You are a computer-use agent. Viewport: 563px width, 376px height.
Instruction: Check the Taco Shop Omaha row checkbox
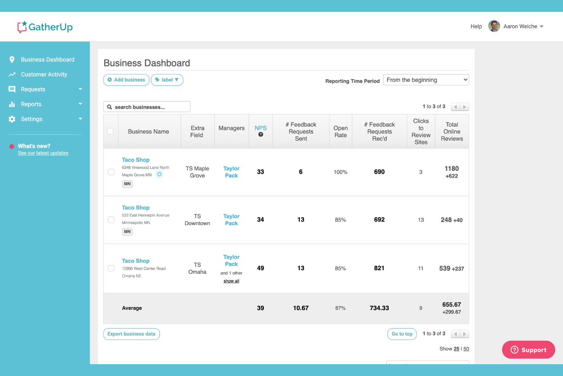111,268
